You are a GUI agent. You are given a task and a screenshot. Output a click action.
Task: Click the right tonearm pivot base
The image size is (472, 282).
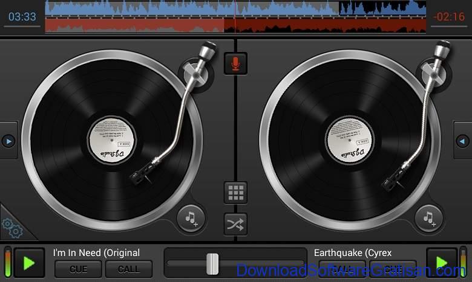click(x=433, y=74)
